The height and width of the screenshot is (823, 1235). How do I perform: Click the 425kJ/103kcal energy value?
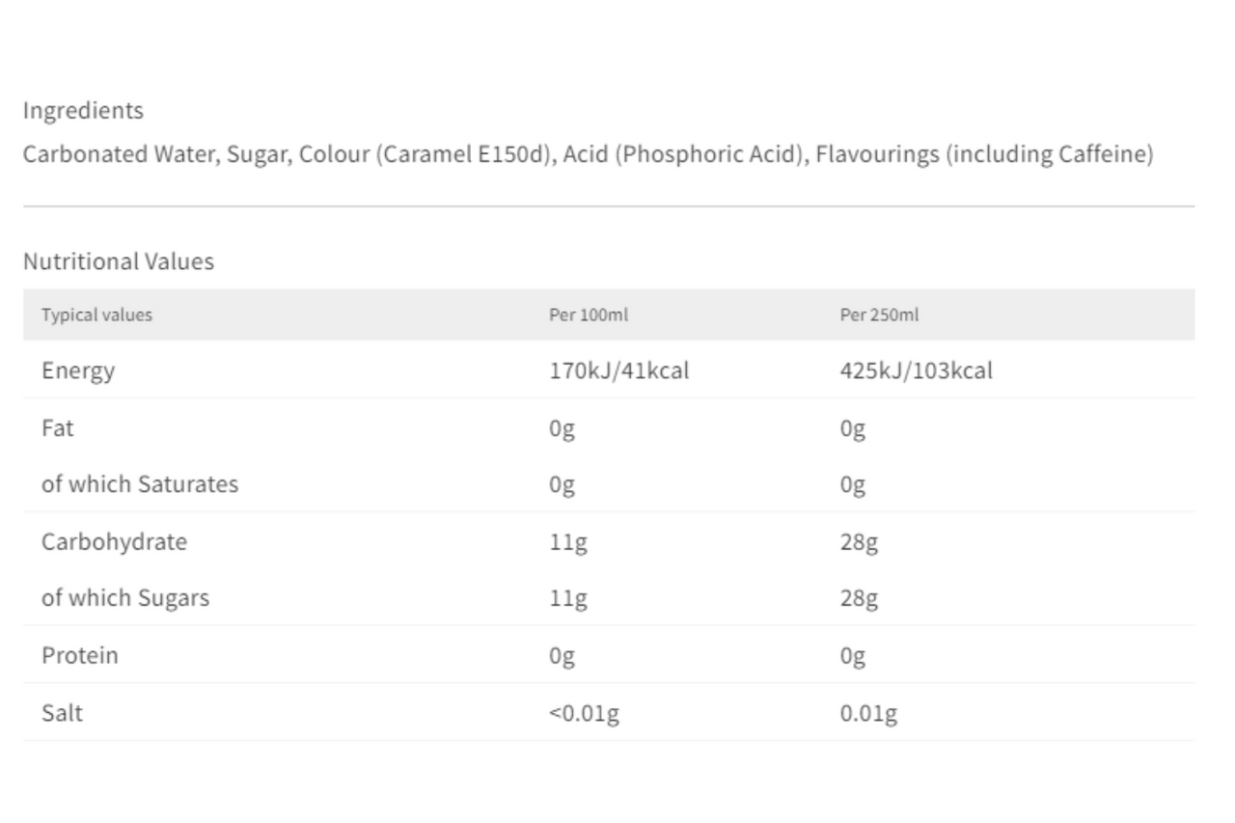point(916,370)
